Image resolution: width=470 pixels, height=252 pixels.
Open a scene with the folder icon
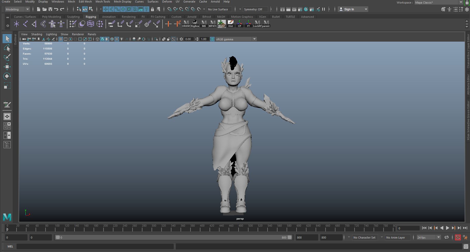[44, 9]
